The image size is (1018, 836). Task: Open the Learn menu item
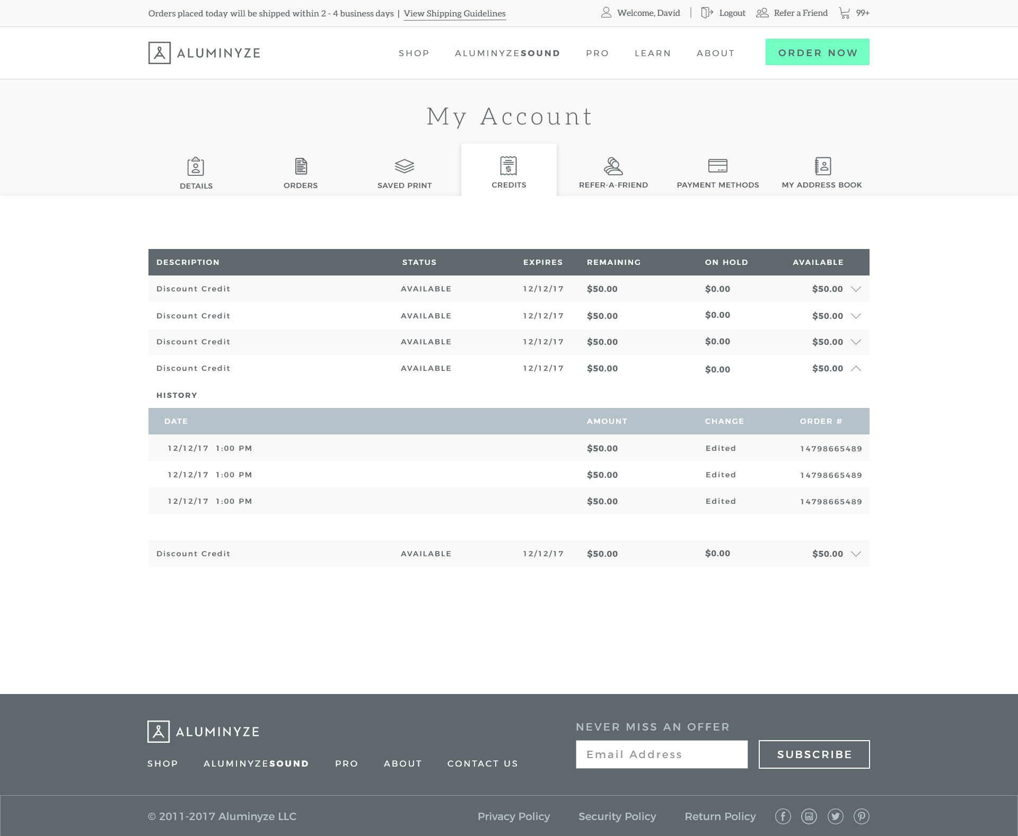[653, 53]
